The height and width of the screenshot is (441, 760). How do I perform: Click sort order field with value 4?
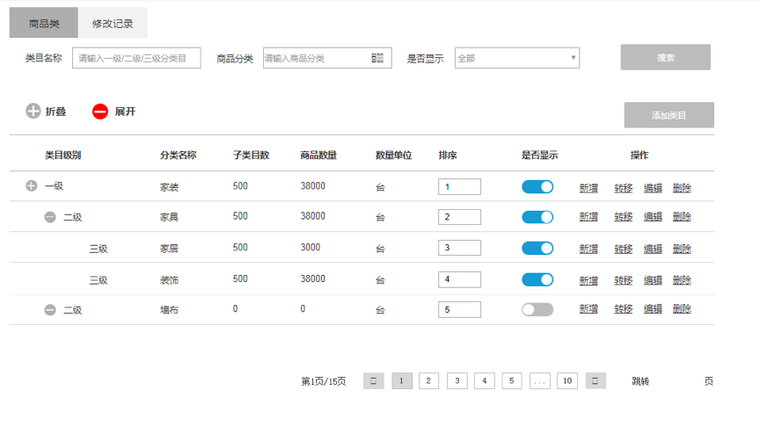pos(459,279)
